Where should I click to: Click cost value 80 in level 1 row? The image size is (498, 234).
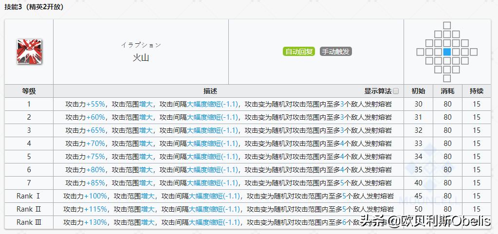(447, 104)
